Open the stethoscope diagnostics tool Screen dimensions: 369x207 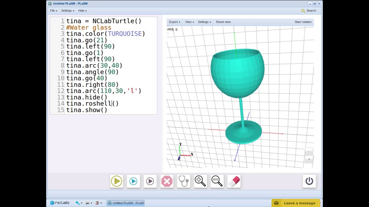pos(183,181)
